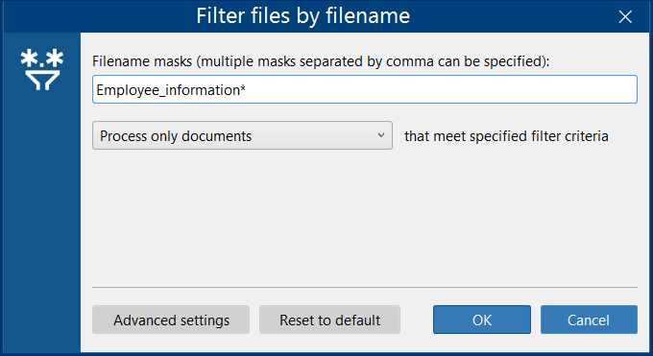Click Reset to default button
This screenshot has width=653, height=356.
click(329, 320)
